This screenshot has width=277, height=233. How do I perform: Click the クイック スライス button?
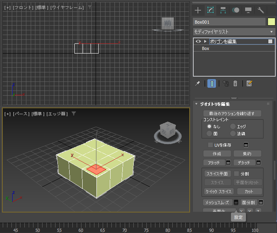pyautogui.click(x=219, y=192)
